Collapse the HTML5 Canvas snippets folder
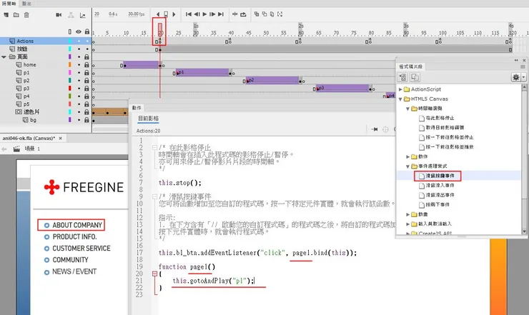The image size is (529, 315). pyautogui.click(x=400, y=99)
